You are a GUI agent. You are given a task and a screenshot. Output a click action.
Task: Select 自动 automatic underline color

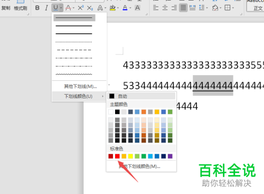[141, 96]
